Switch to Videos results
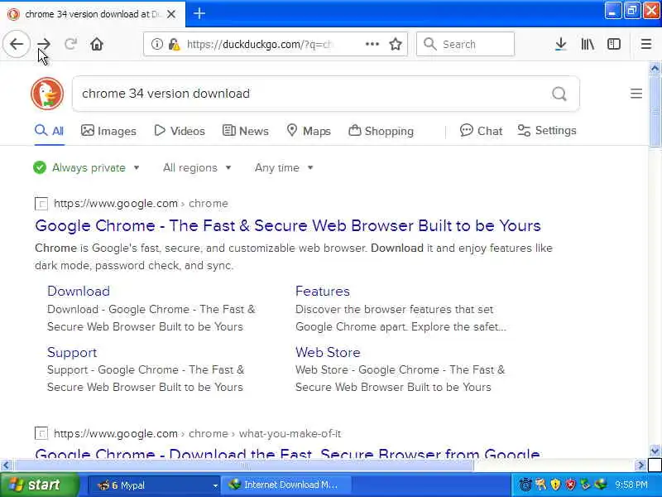 180,131
